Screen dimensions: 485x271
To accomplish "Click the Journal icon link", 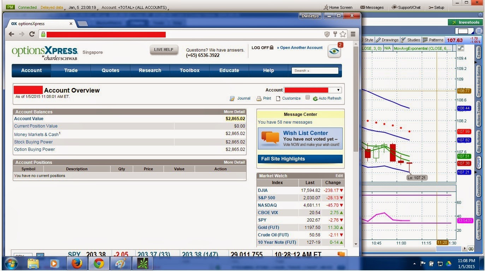I will (232, 99).
